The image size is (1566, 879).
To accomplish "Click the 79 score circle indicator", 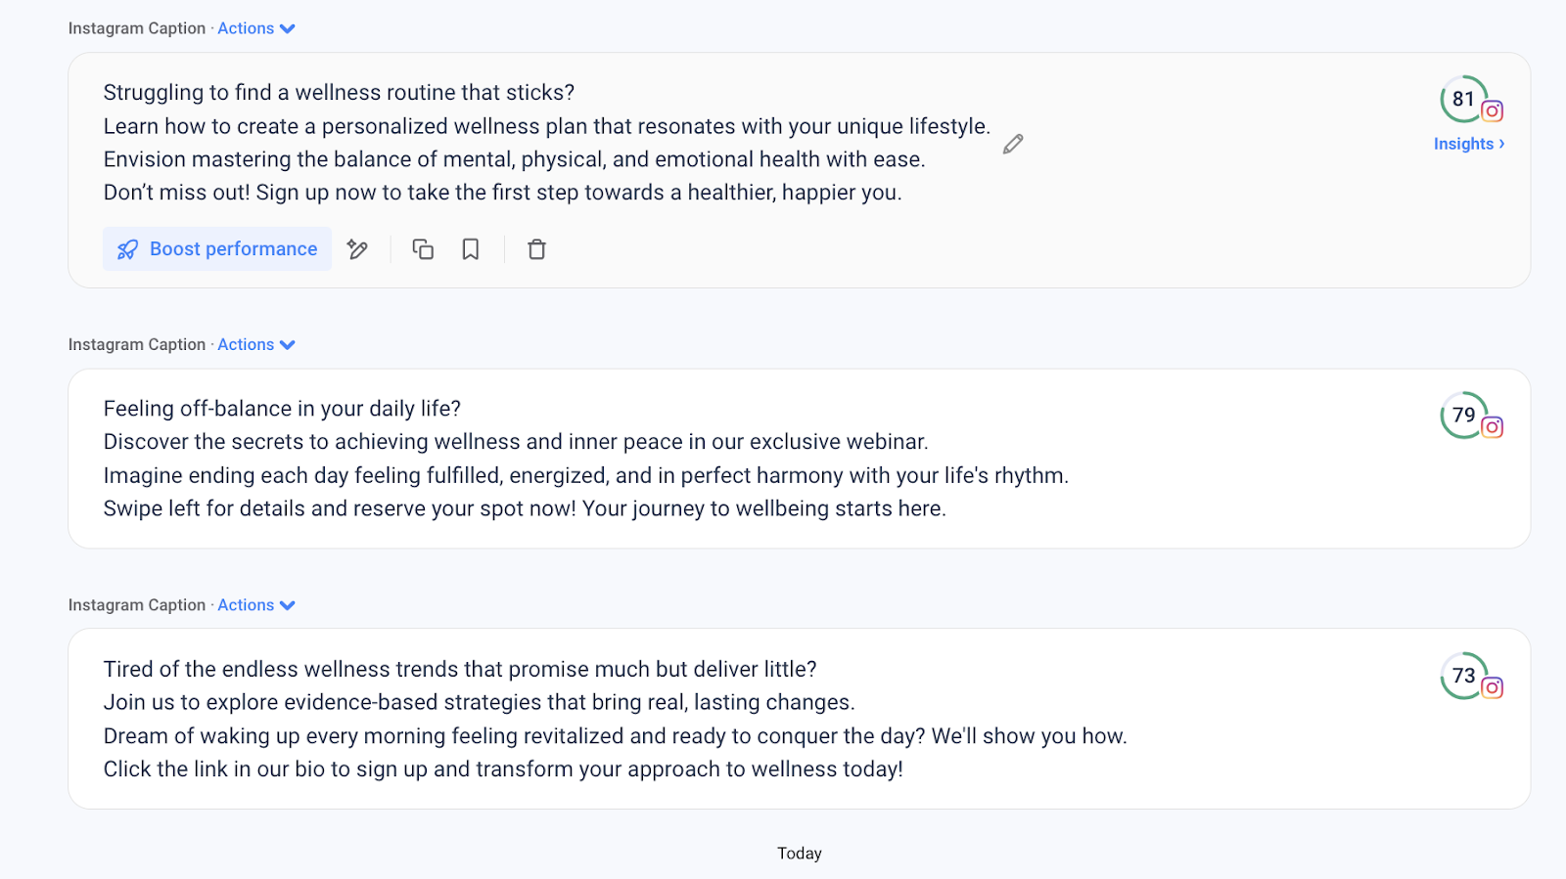I will point(1463,415).
